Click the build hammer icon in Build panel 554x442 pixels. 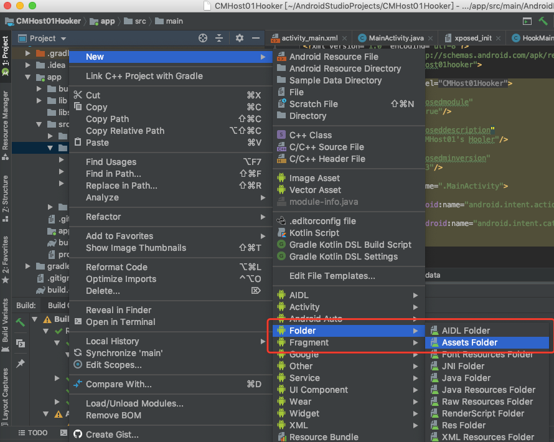click(20, 322)
